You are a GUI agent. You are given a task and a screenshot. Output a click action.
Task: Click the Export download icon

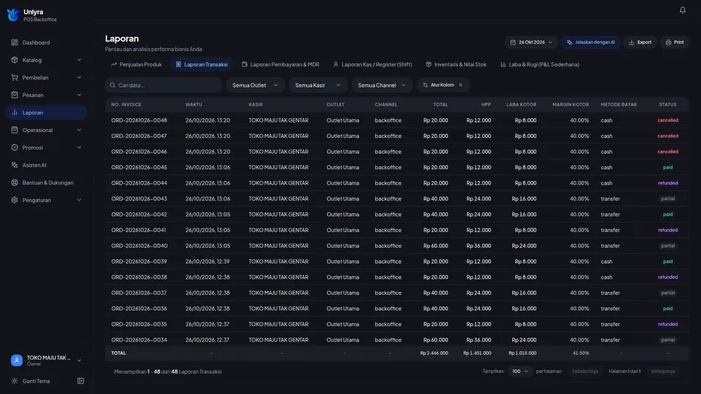pos(631,42)
